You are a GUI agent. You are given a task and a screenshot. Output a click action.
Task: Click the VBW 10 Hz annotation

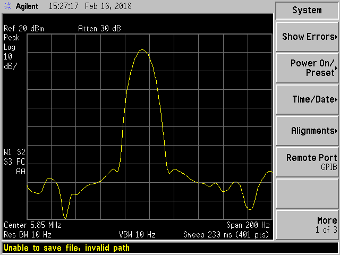click(x=137, y=234)
